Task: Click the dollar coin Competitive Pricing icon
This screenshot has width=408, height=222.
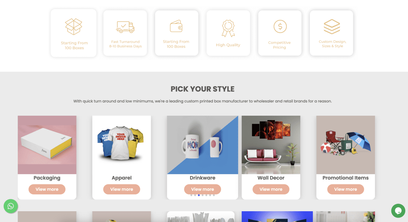Action: pyautogui.click(x=280, y=26)
